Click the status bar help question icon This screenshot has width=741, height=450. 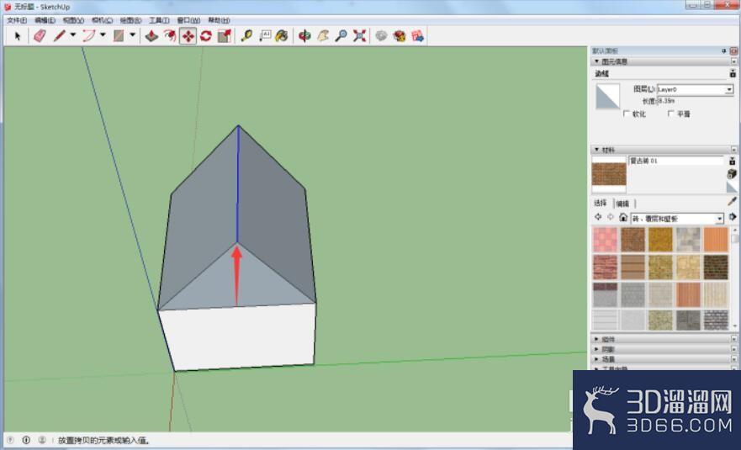click(x=10, y=440)
